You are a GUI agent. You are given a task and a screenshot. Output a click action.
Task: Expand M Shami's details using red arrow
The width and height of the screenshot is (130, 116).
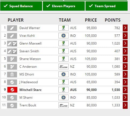pyautogui.click(x=125, y=97)
